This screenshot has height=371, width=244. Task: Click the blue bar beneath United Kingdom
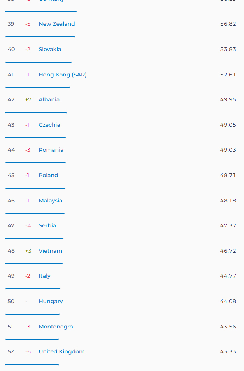[x=32, y=365]
